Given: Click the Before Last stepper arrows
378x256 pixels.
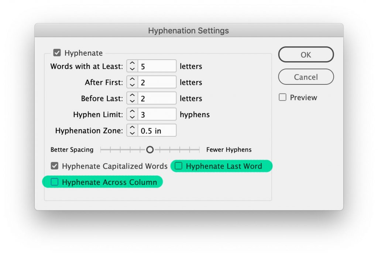Looking at the screenshot, I should pyautogui.click(x=133, y=98).
